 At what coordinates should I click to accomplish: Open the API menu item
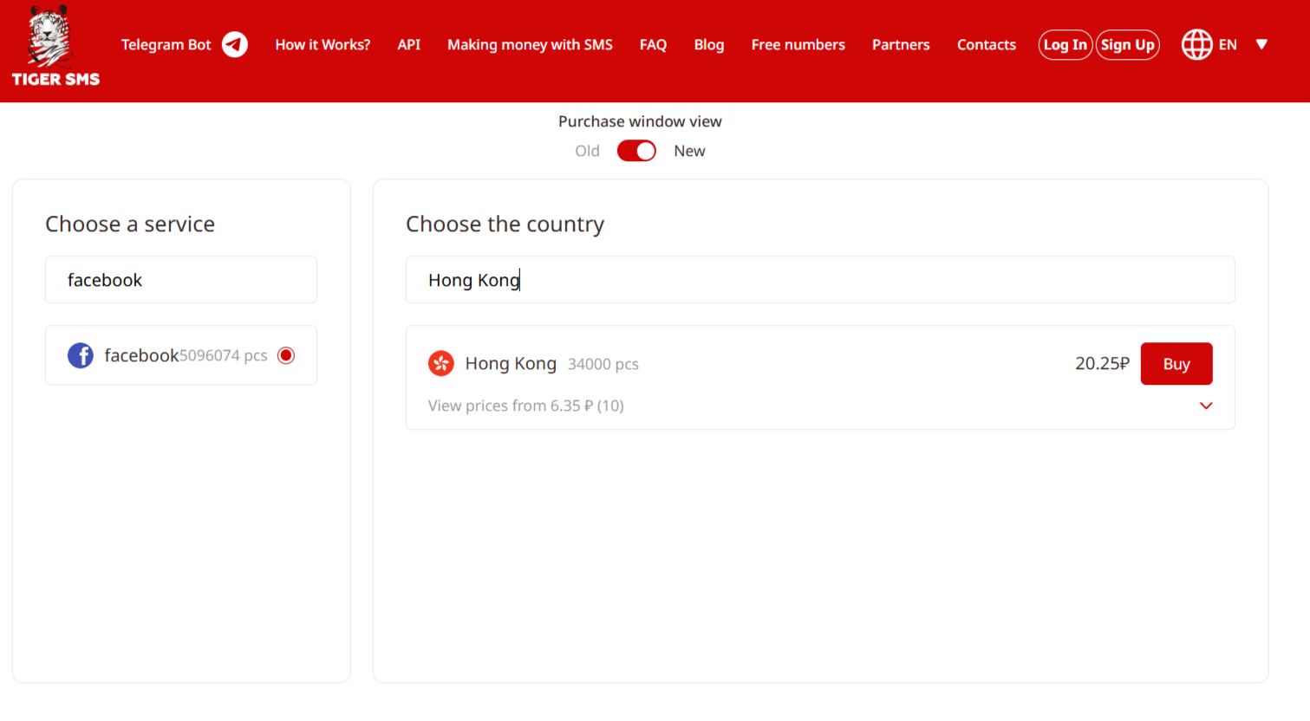[x=409, y=44]
